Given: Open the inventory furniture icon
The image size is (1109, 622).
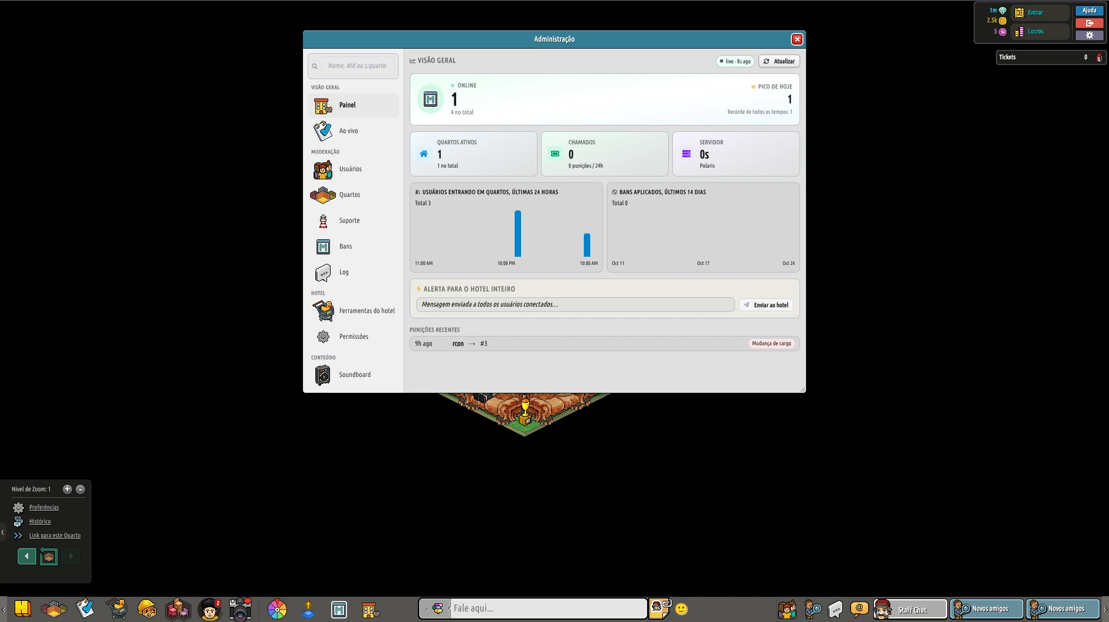Looking at the screenshot, I should pos(178,609).
